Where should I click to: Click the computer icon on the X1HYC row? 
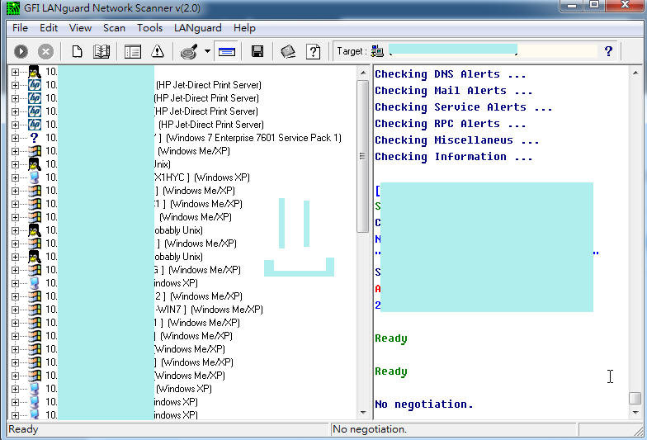[35, 177]
